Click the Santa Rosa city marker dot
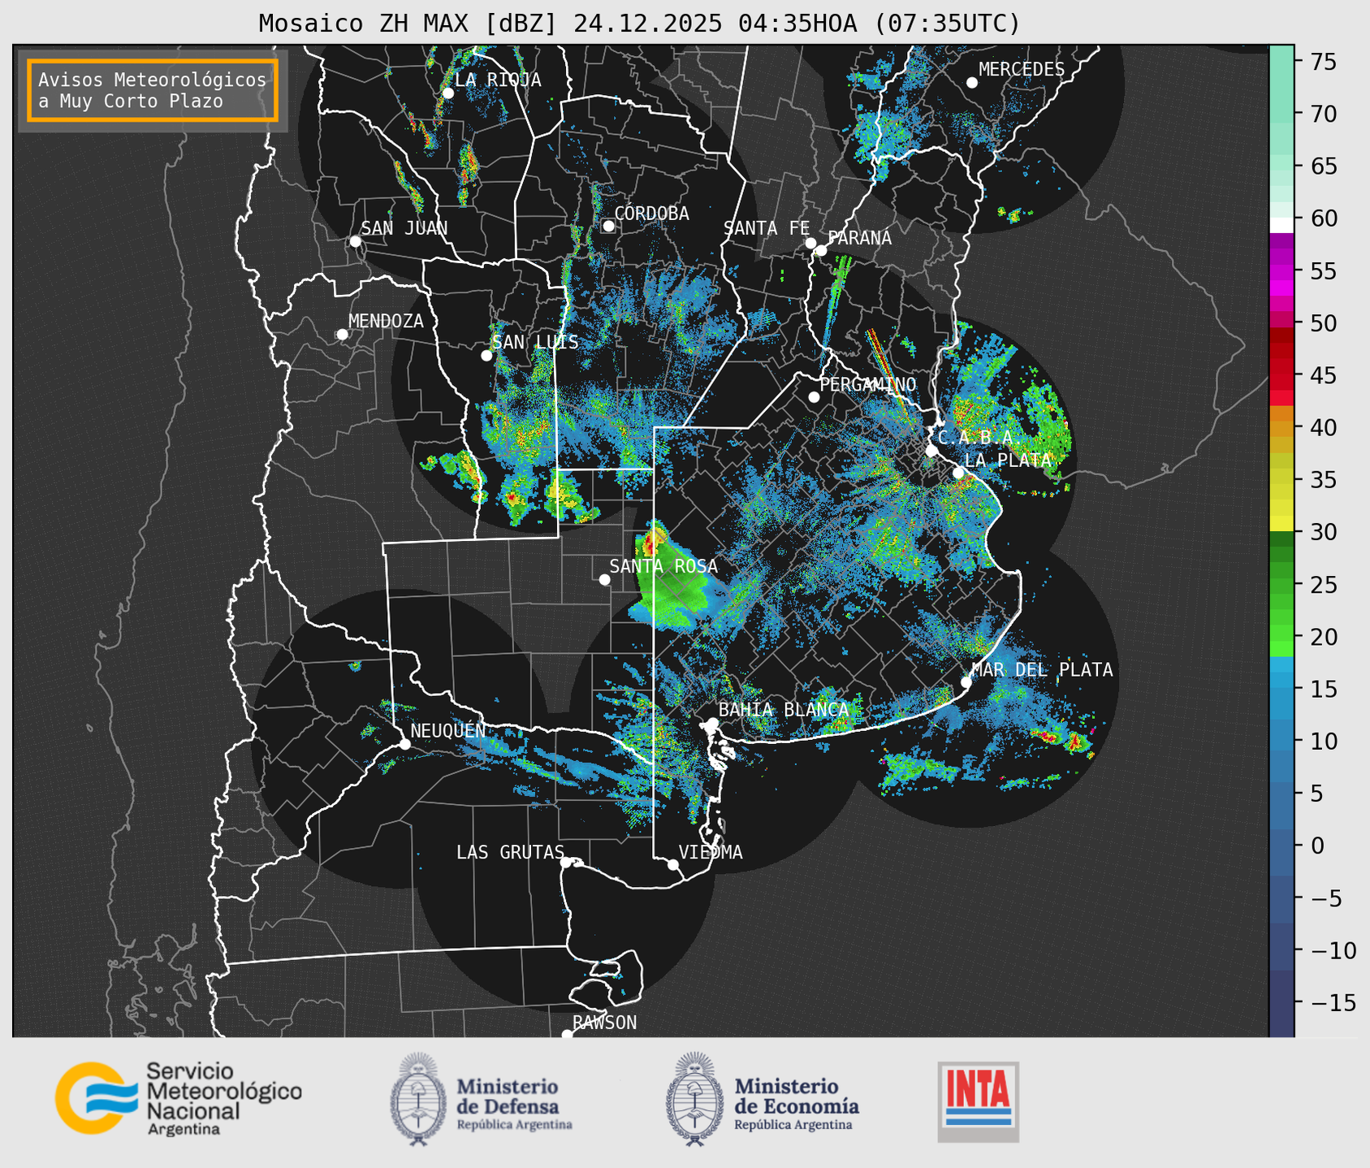 click(x=604, y=579)
